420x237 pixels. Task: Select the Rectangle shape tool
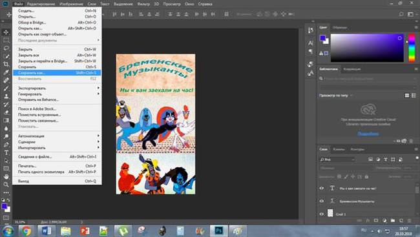pos(6,169)
